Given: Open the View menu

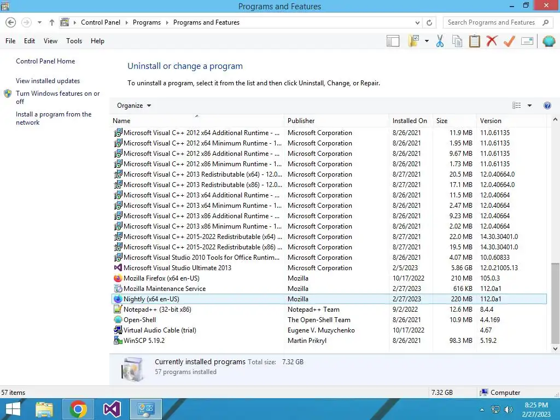Looking at the screenshot, I should pyautogui.click(x=50, y=41).
